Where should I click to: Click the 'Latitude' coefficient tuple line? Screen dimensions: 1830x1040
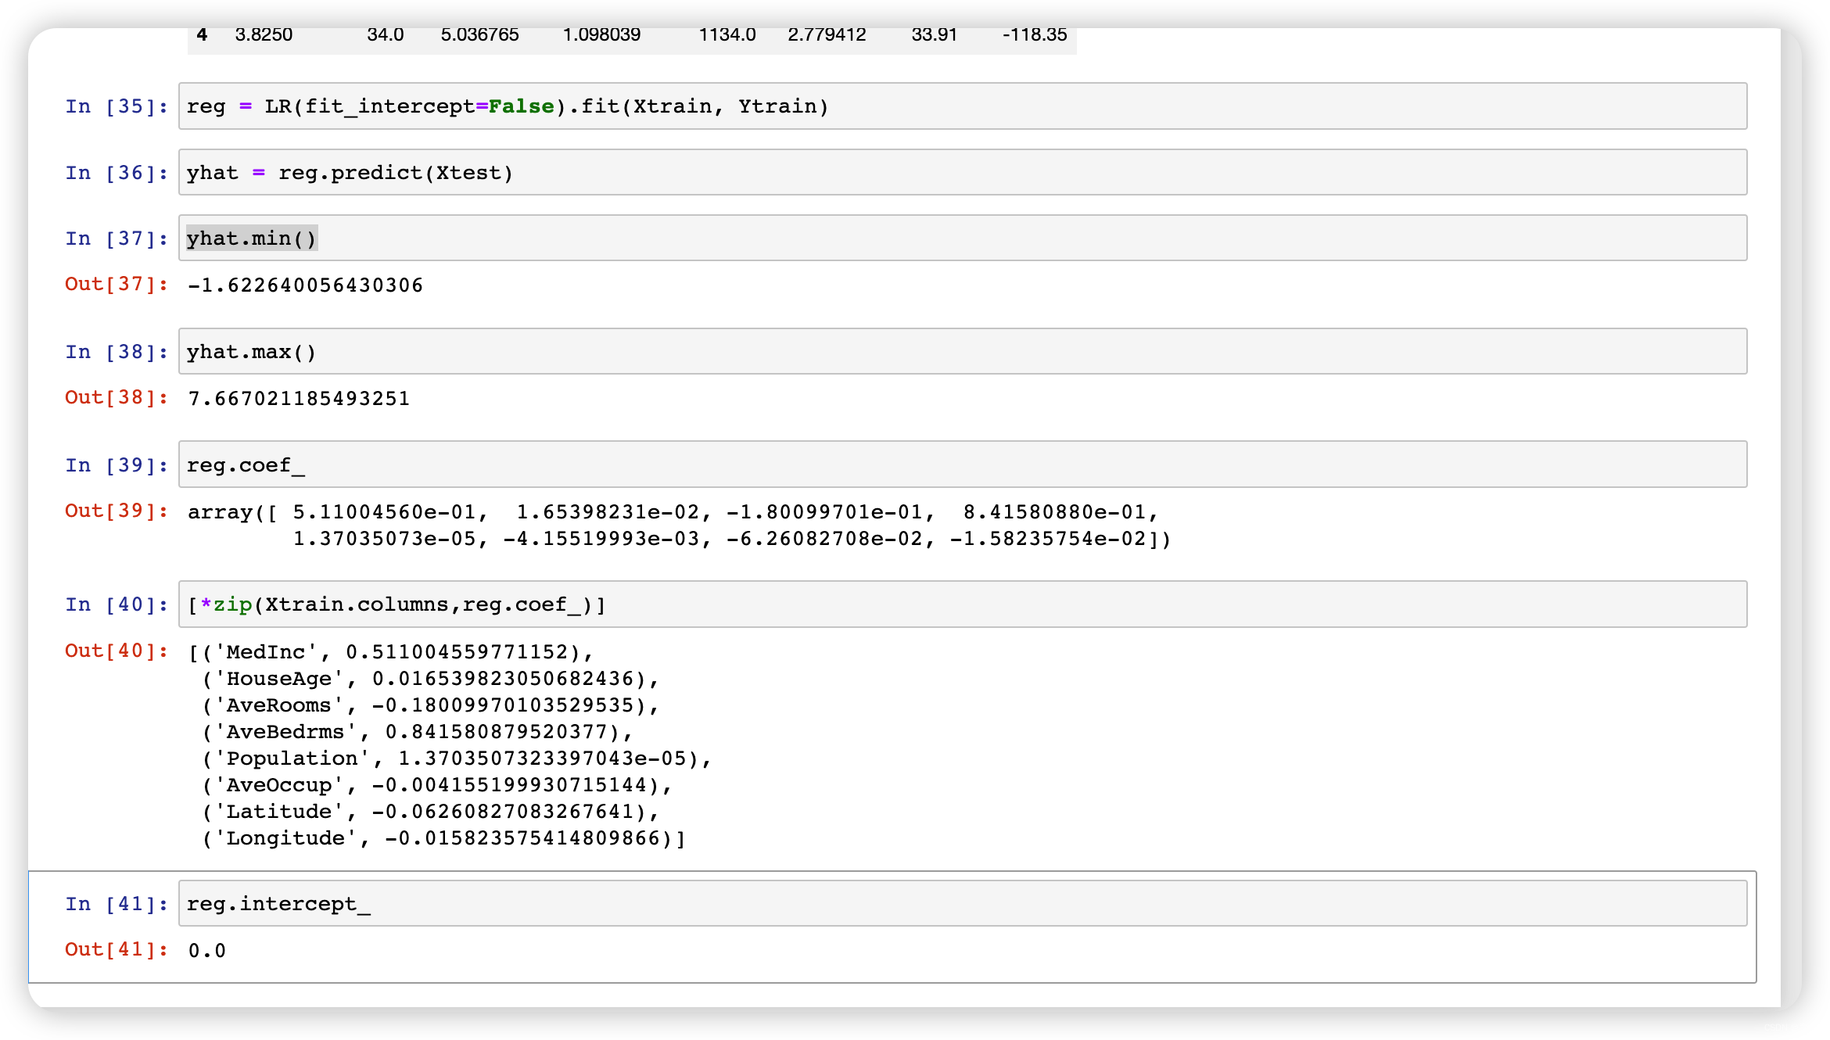tap(430, 812)
